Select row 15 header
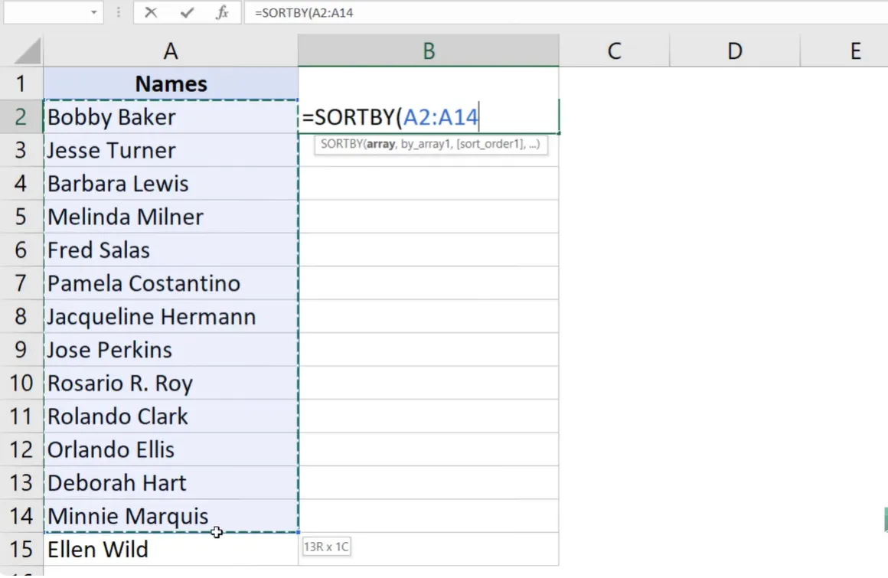This screenshot has height=578, width=888. point(21,549)
